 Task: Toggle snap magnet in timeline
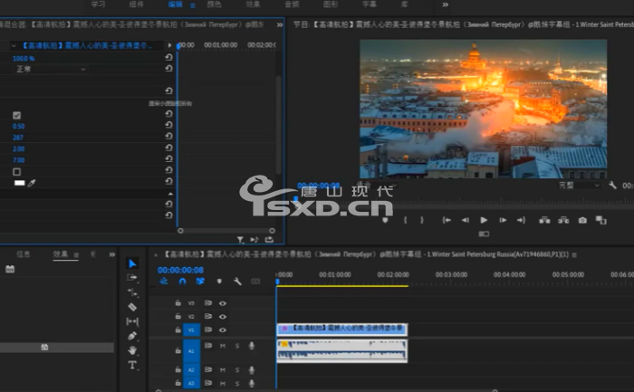point(182,282)
